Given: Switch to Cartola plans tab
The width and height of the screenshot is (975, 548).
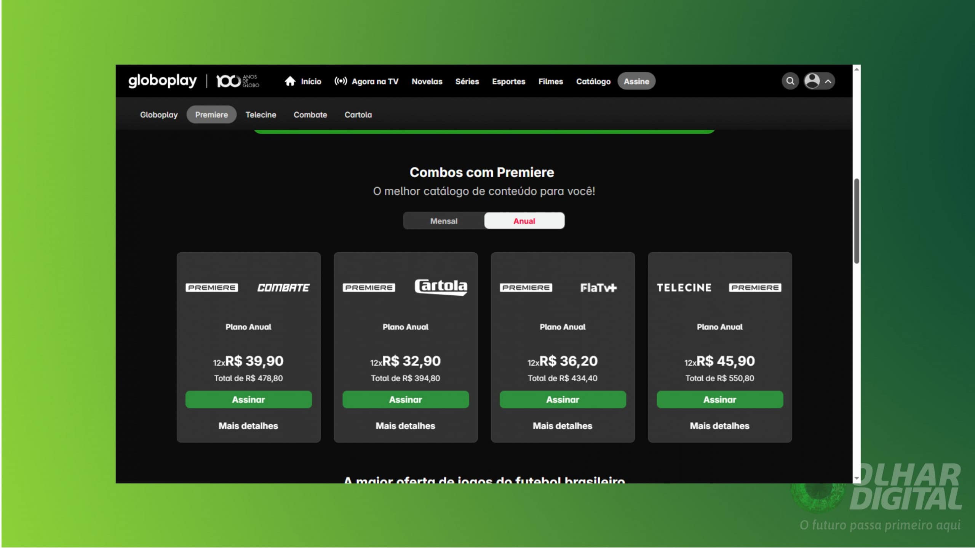Looking at the screenshot, I should [358, 115].
